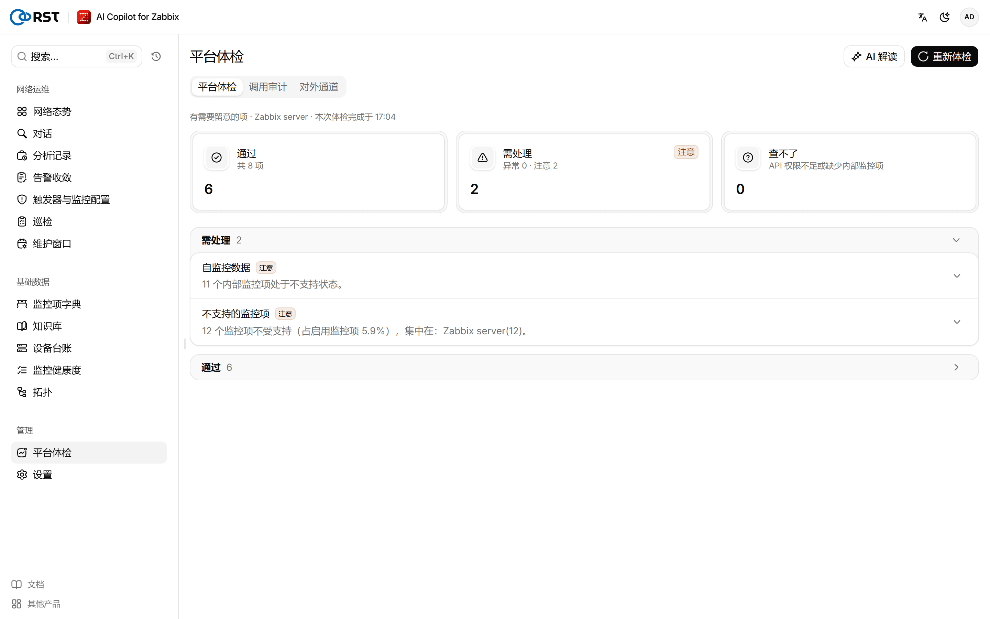This screenshot has height=619, width=990.
Task: Collapse the 需处理 section header
Action: 584,240
